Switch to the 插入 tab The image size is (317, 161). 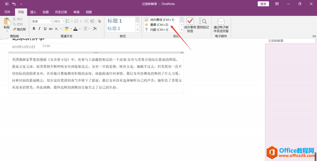(33, 12)
